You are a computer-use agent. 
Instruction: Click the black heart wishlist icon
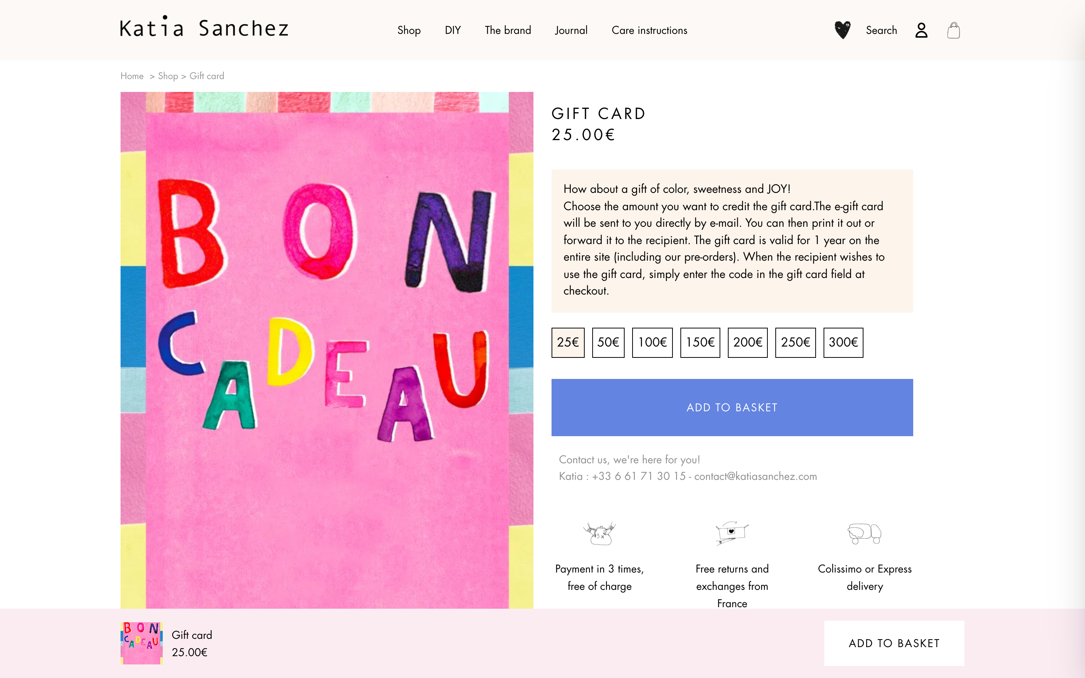click(x=842, y=30)
